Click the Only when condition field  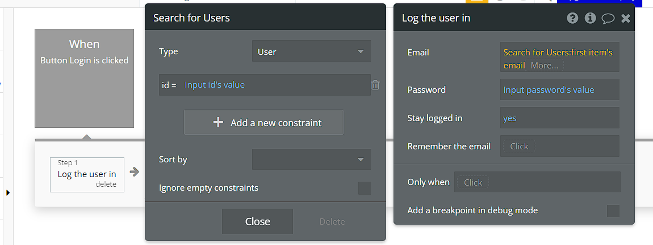[537, 182]
